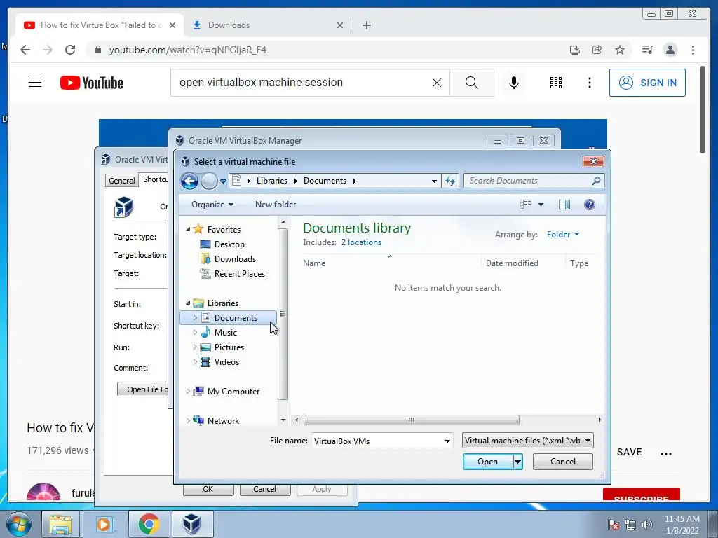Click the help question mark icon

coord(589,205)
